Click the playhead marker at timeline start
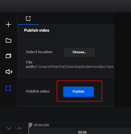Viewport: 131px width, 134px height. (30, 125)
